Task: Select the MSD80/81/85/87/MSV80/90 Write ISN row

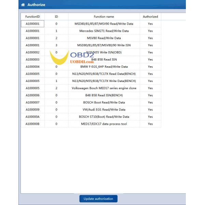Action: pyautogui.click(x=104, y=45)
